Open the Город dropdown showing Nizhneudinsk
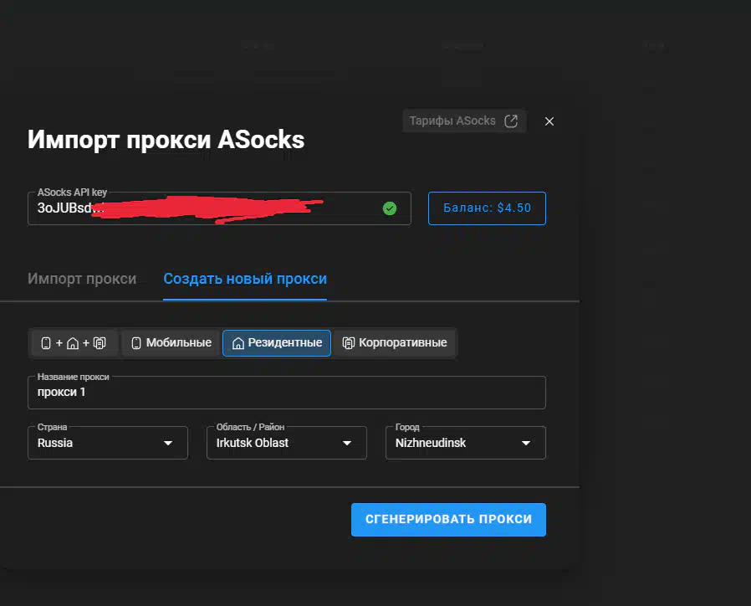This screenshot has width=751, height=606. [466, 443]
